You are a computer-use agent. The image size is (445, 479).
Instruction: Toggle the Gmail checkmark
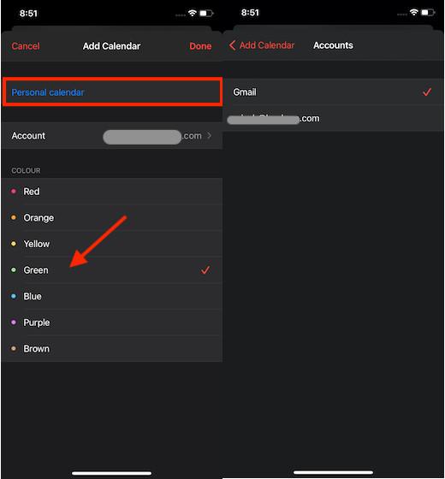[427, 92]
